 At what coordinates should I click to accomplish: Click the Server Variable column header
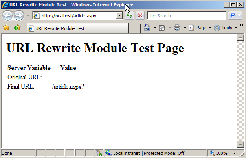29,68
